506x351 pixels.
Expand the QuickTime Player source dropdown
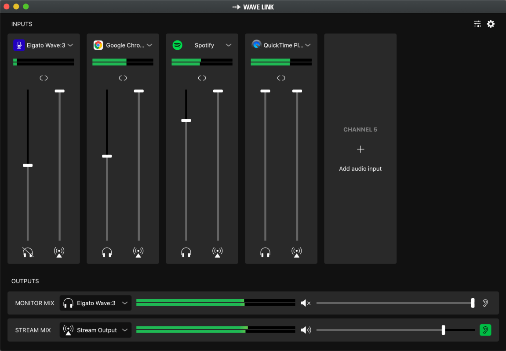click(308, 44)
